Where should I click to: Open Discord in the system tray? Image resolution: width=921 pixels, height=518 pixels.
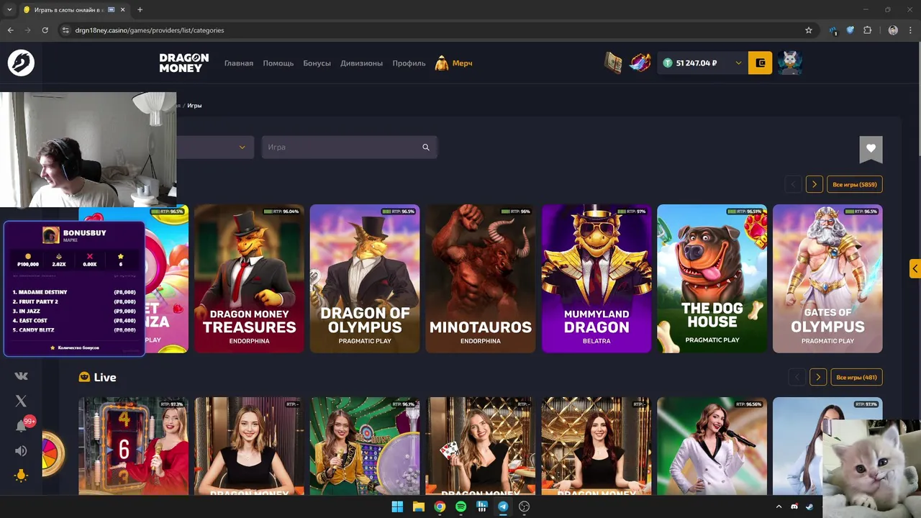tap(794, 506)
